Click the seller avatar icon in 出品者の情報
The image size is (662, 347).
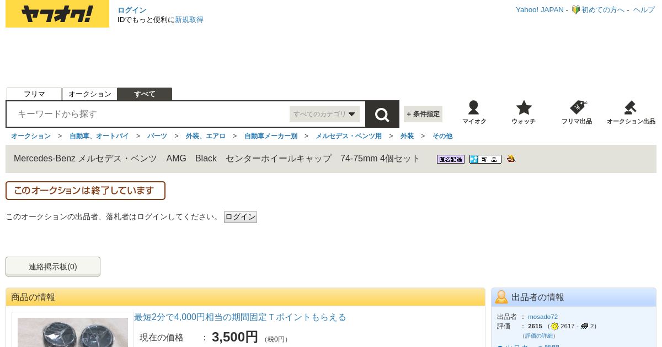click(501, 297)
